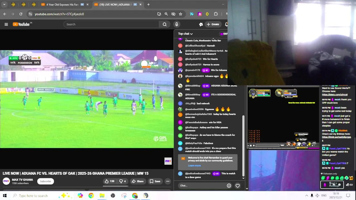Open a new Chrome tab
The height and width of the screenshot is (200, 356).
click(148, 4)
